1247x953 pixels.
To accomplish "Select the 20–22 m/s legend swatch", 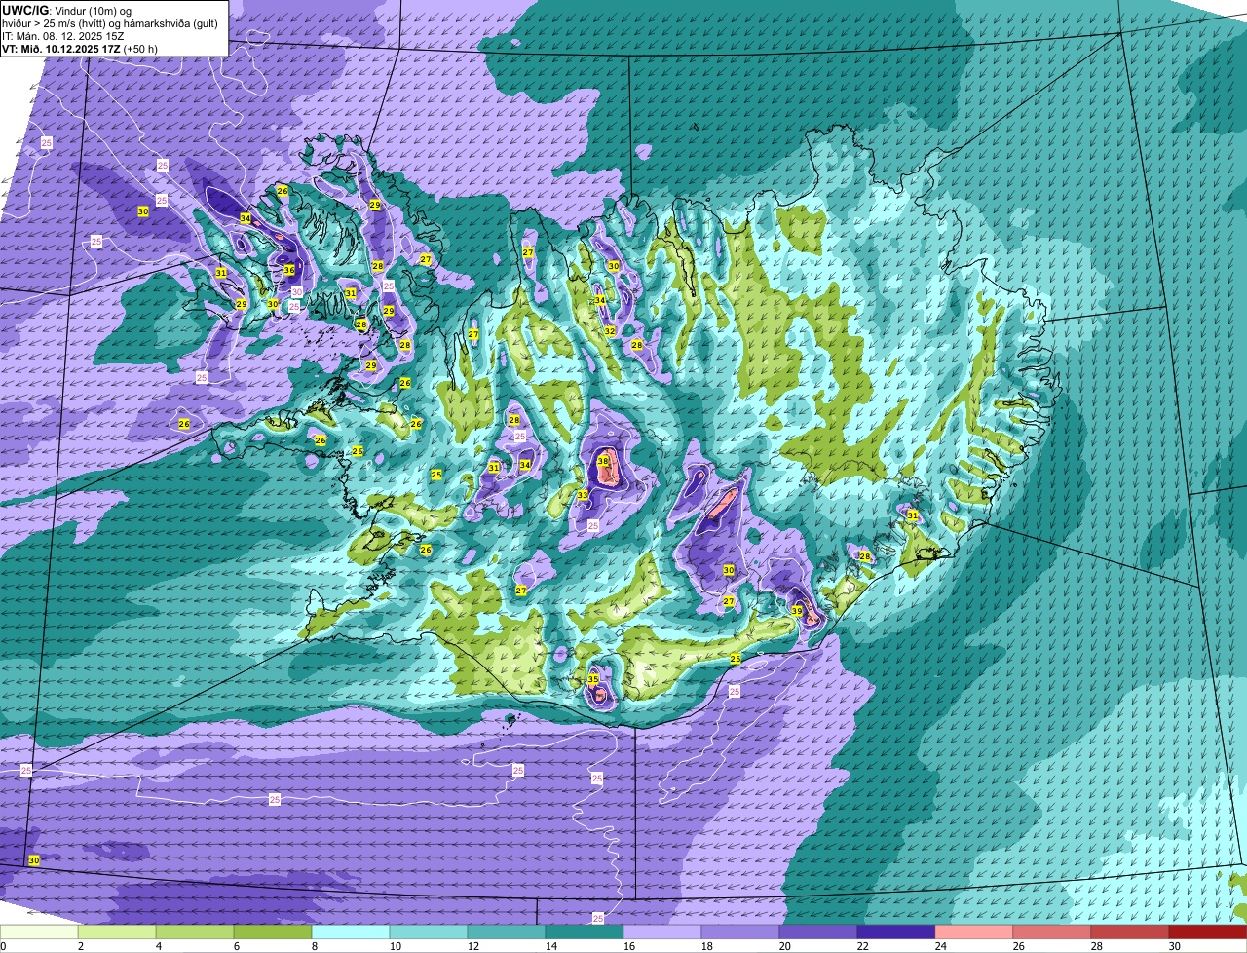I will pyautogui.click(x=818, y=933).
